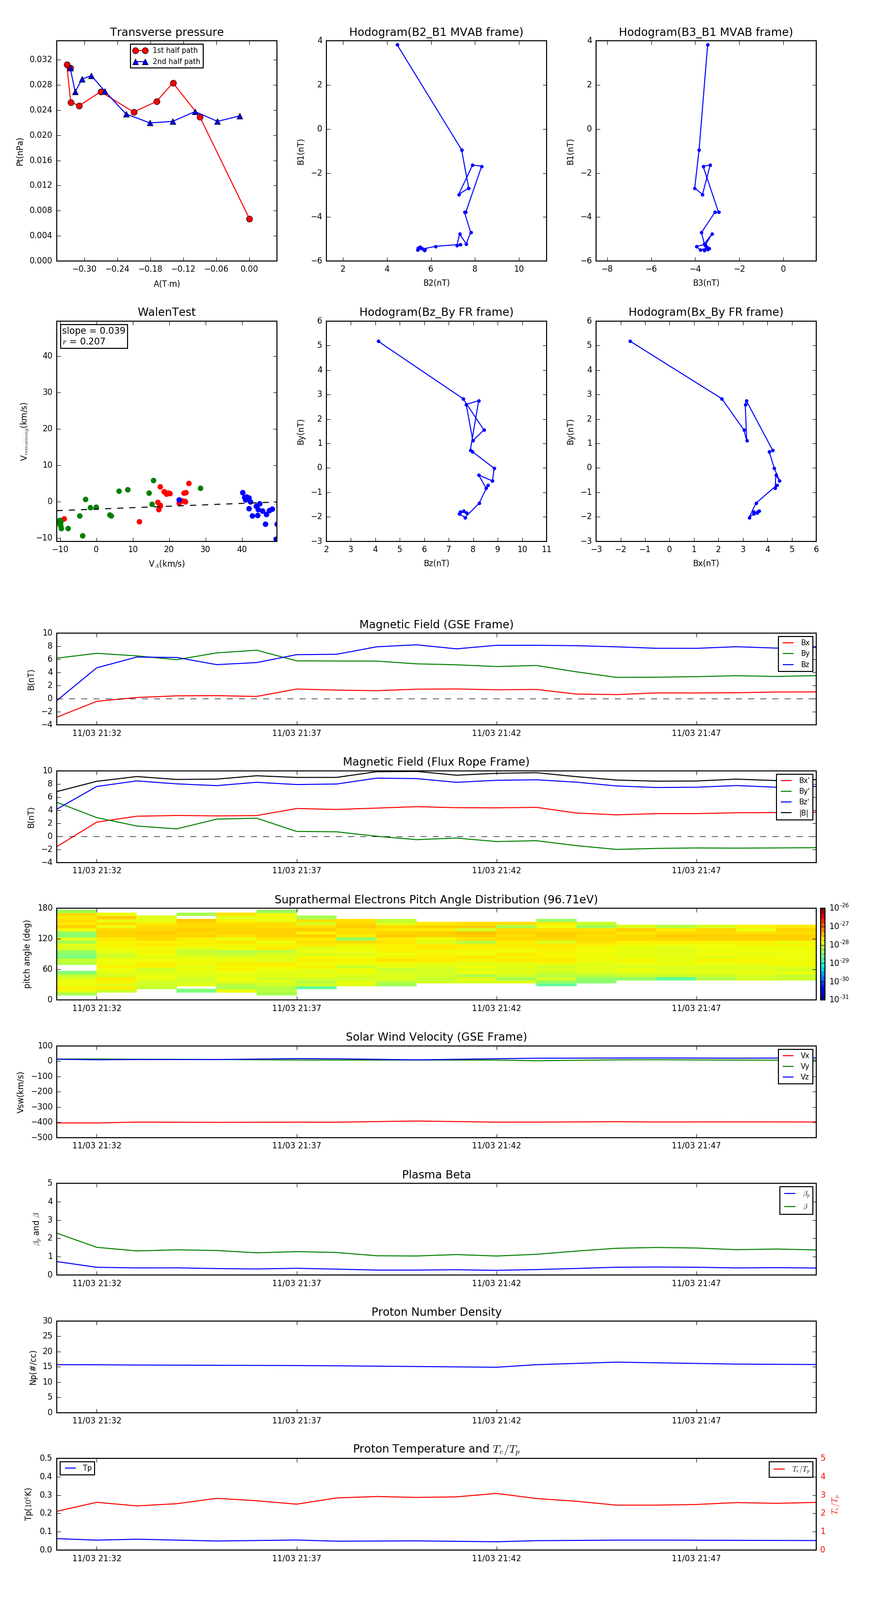
Task: Click the 'Hodogram(B3_B1 MVAB frame)' title
Action: (706, 32)
